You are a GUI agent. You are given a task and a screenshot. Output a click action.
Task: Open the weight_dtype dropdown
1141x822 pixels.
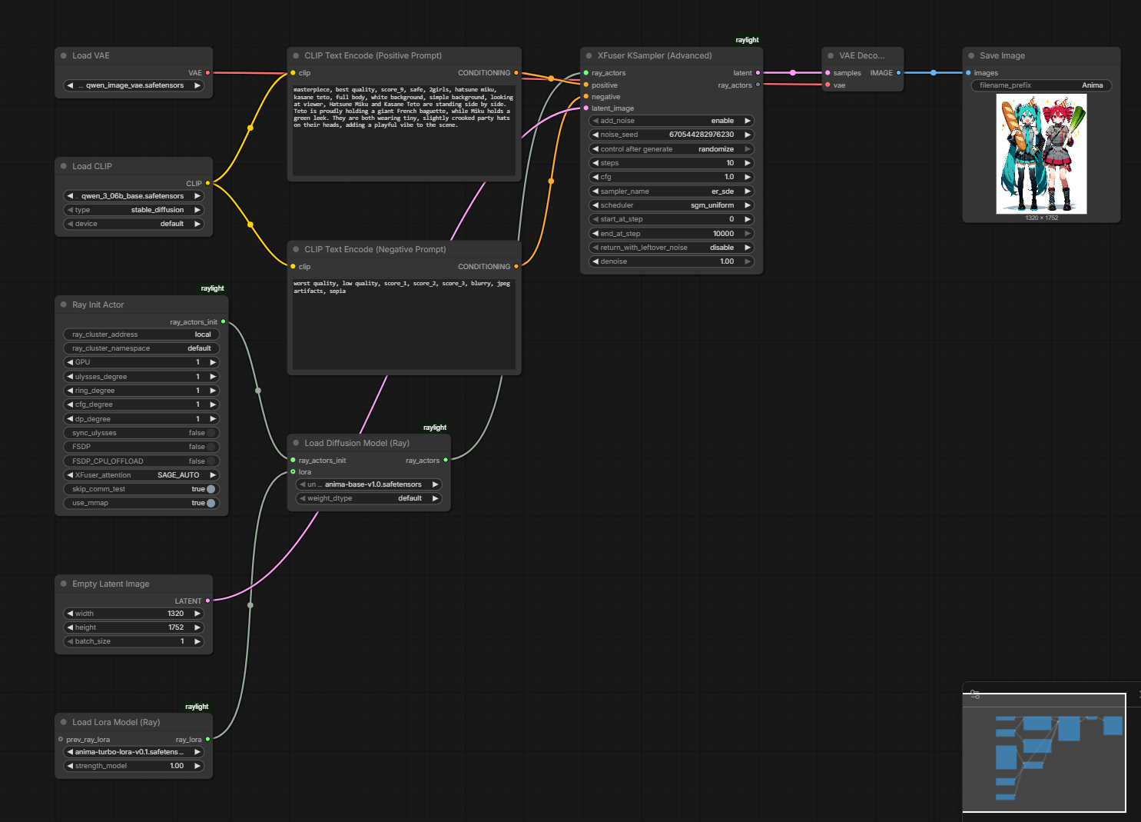click(x=369, y=498)
